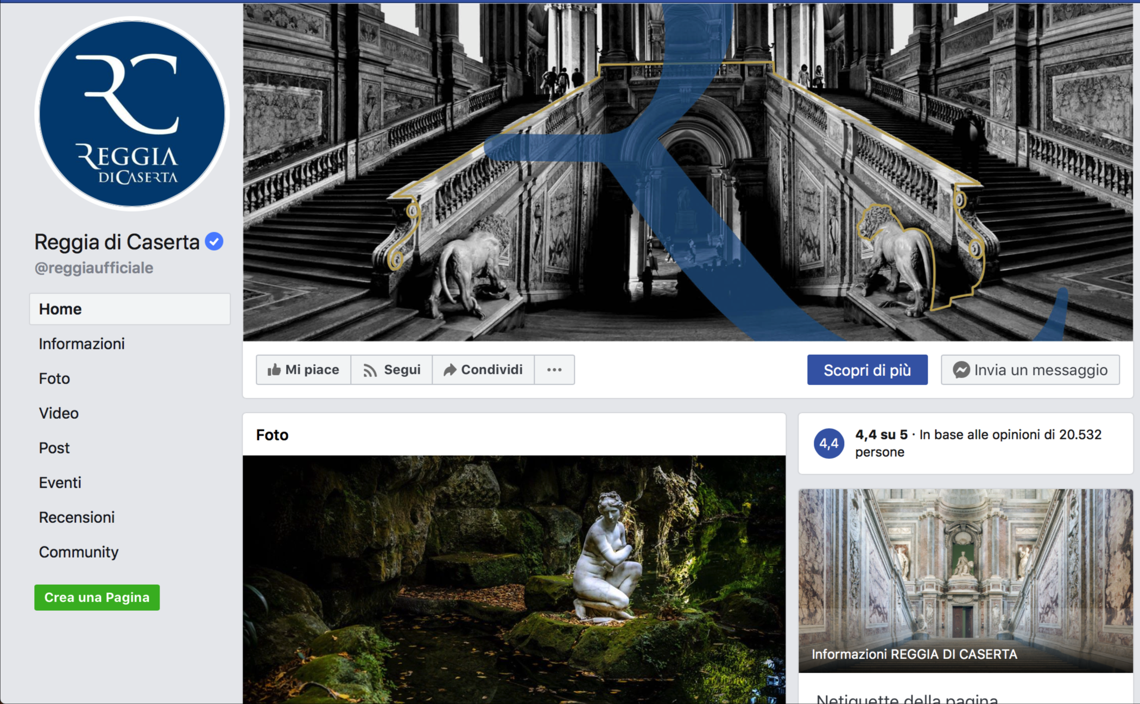Open the Eventi section
Viewport: 1140px width, 704px height.
point(60,483)
